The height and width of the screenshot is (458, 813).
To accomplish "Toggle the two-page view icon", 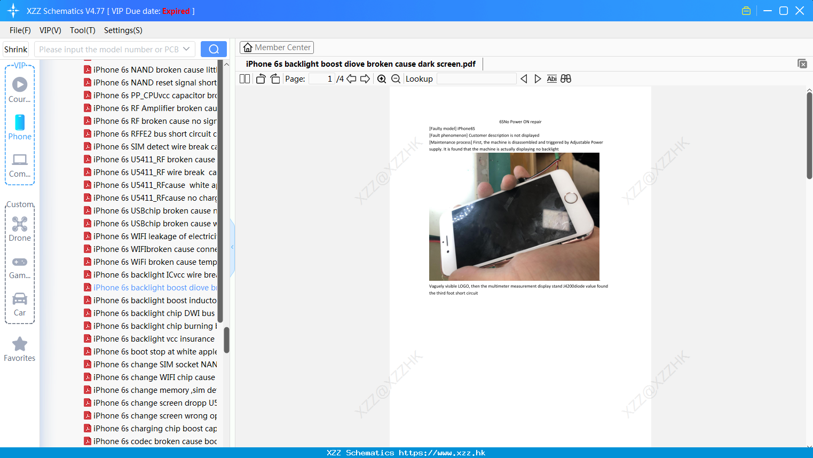I will coord(244,79).
